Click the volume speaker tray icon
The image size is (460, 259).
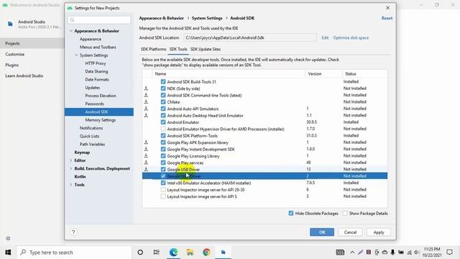pyautogui.click(x=417, y=253)
